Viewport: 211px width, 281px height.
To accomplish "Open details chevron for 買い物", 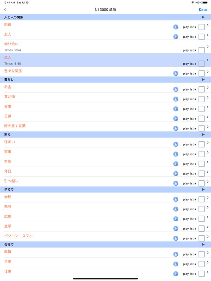I will coord(208,97).
